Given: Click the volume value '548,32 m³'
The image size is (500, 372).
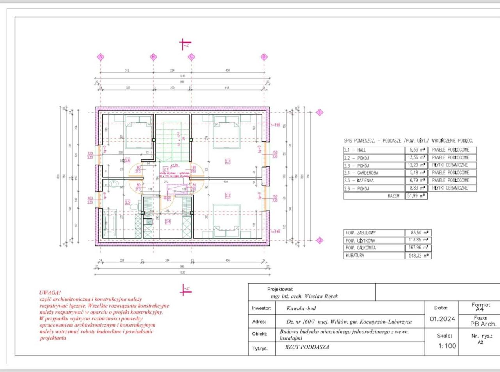Looking at the screenshot, I should (418, 256).
